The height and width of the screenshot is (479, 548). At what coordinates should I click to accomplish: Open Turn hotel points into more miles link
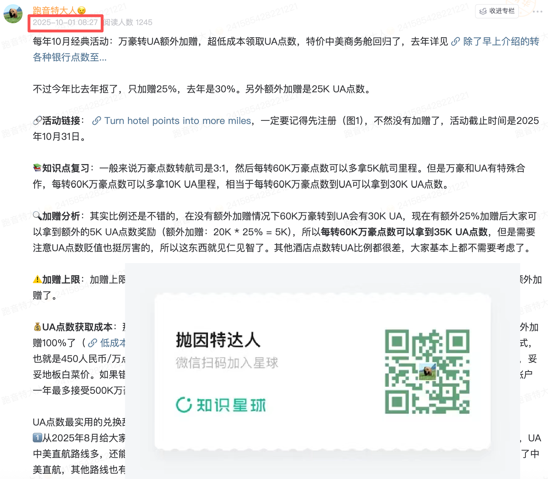(178, 121)
